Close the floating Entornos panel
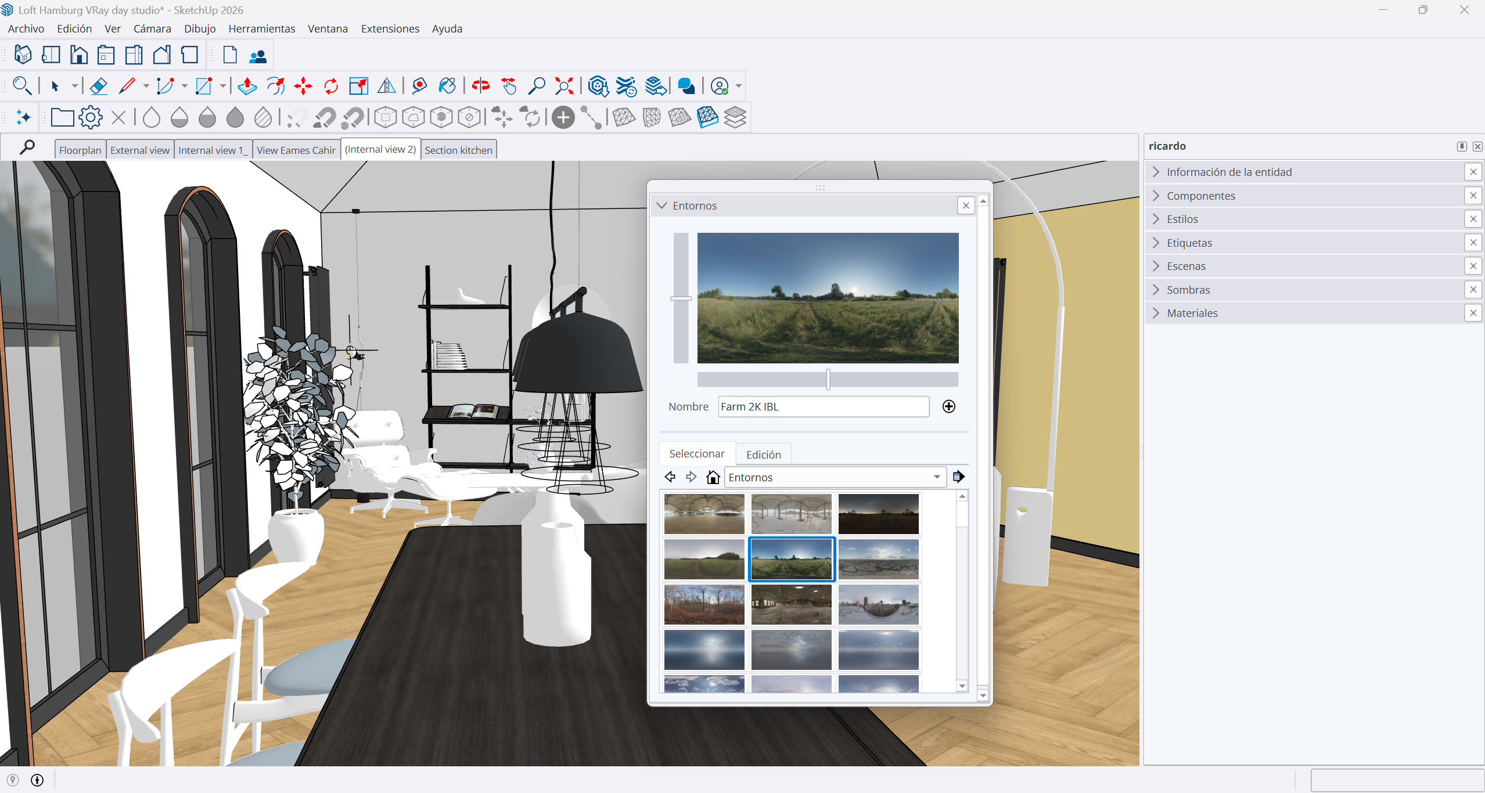This screenshot has width=1485, height=793. [966, 206]
